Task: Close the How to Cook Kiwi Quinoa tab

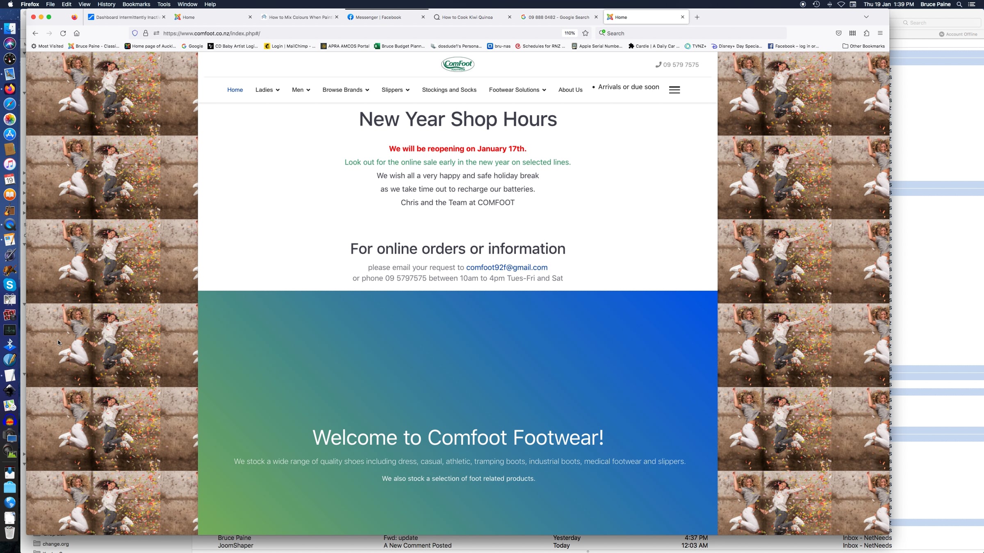Action: pyautogui.click(x=510, y=17)
